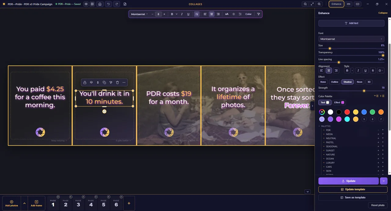Image resolution: width=391 pixels, height=211 pixels.
Task: Click the Add text button
Action: 351,23
